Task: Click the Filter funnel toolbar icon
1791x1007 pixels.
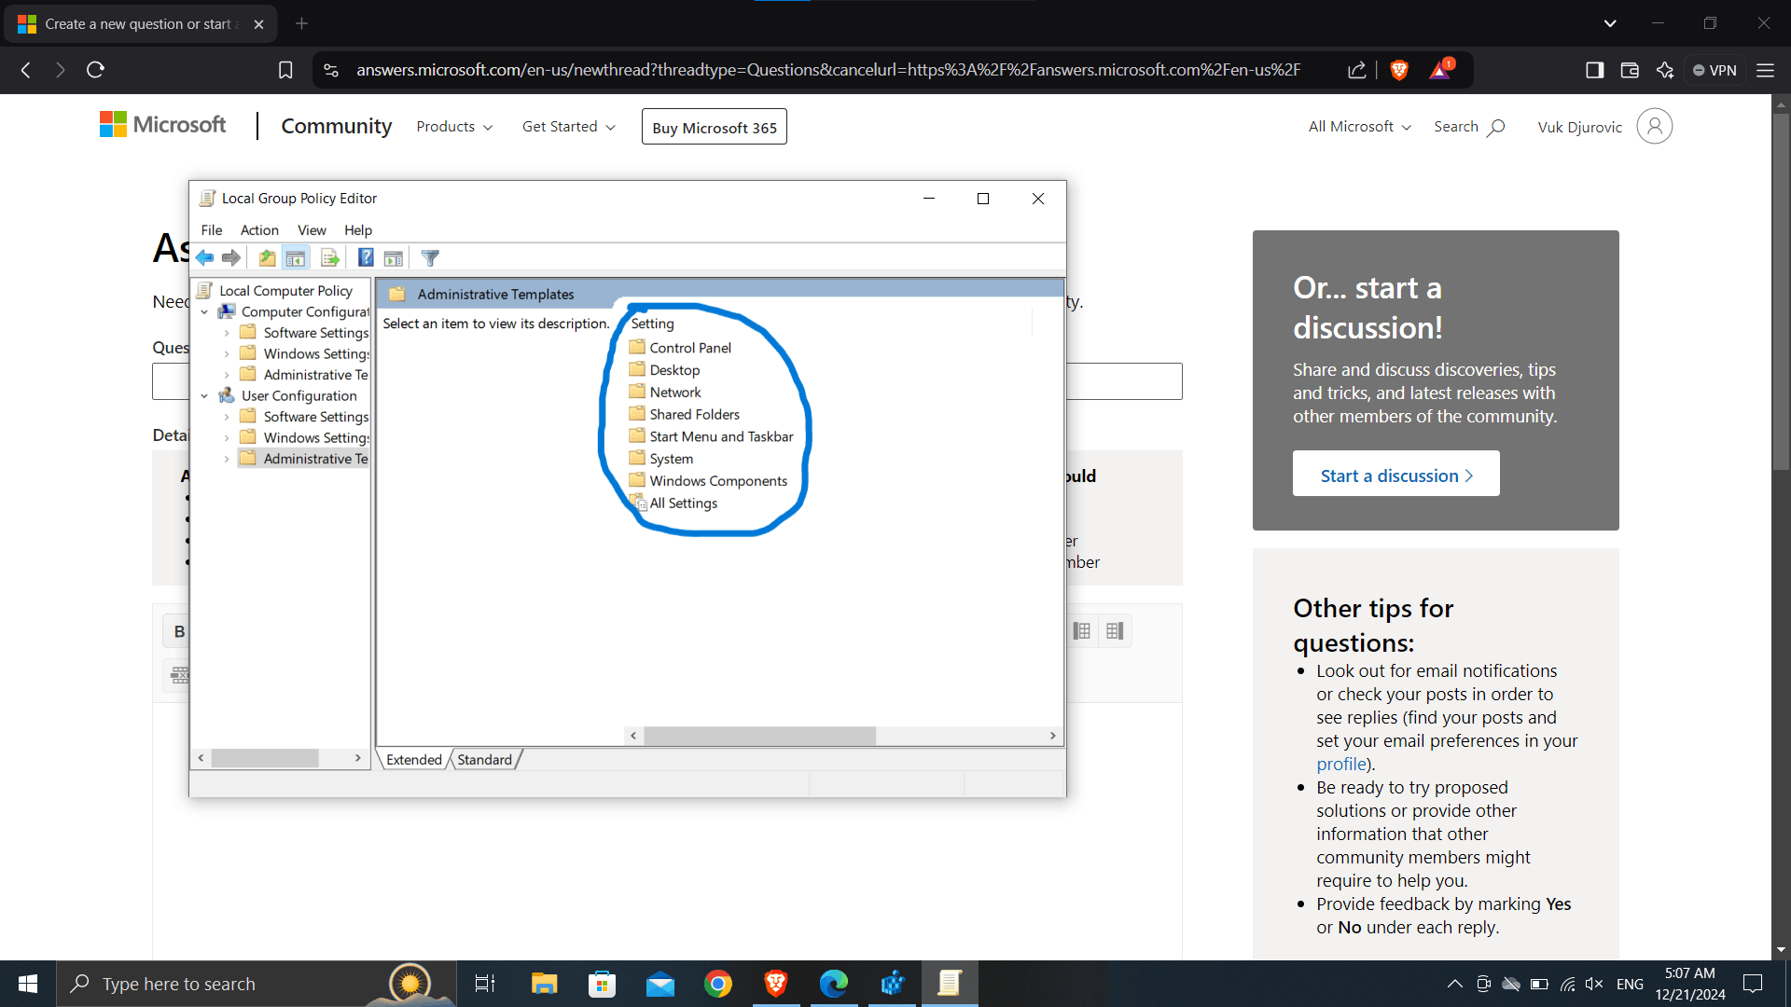Action: click(x=430, y=258)
